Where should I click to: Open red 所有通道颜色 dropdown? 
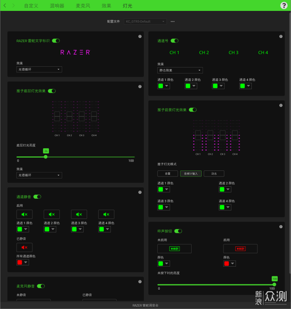tap(23, 262)
